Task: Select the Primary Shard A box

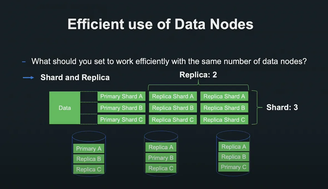Action: (x=121, y=96)
